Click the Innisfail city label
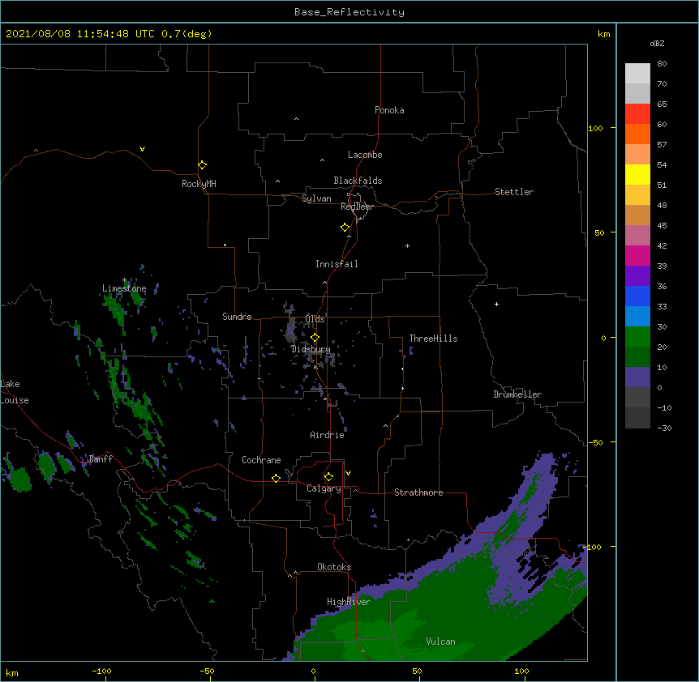Image resolution: width=699 pixels, height=682 pixels. tap(337, 264)
